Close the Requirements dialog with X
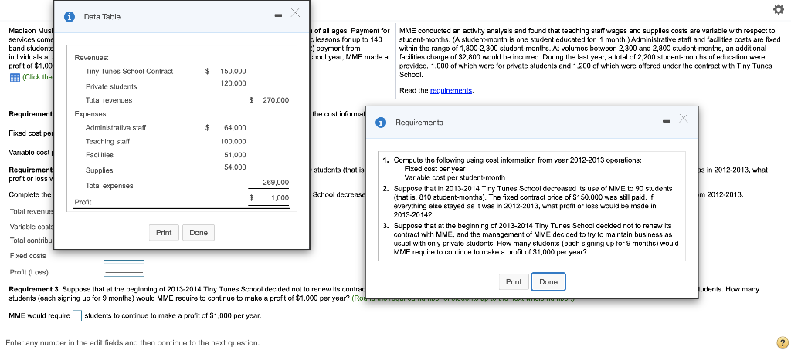 (683, 118)
